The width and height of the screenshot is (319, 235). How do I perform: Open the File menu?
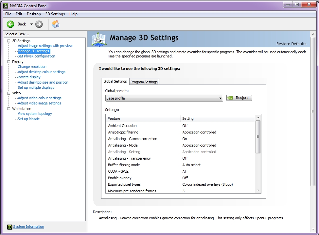[8, 14]
